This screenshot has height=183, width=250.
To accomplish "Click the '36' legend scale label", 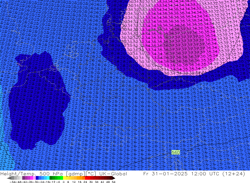I will coord(96,182).
